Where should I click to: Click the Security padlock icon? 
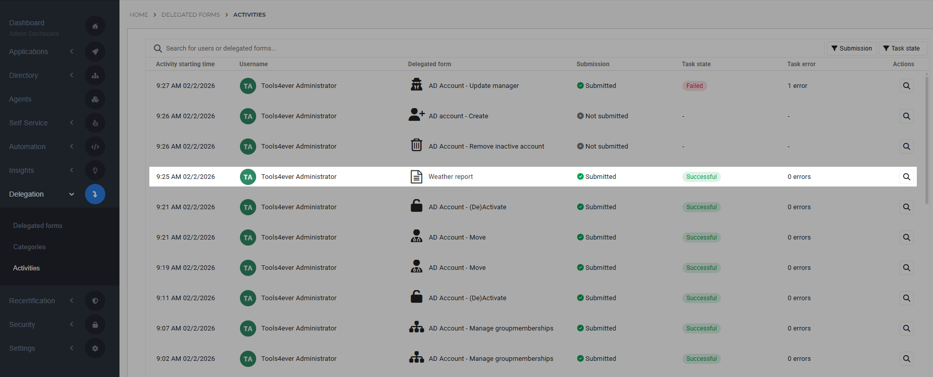coord(95,324)
